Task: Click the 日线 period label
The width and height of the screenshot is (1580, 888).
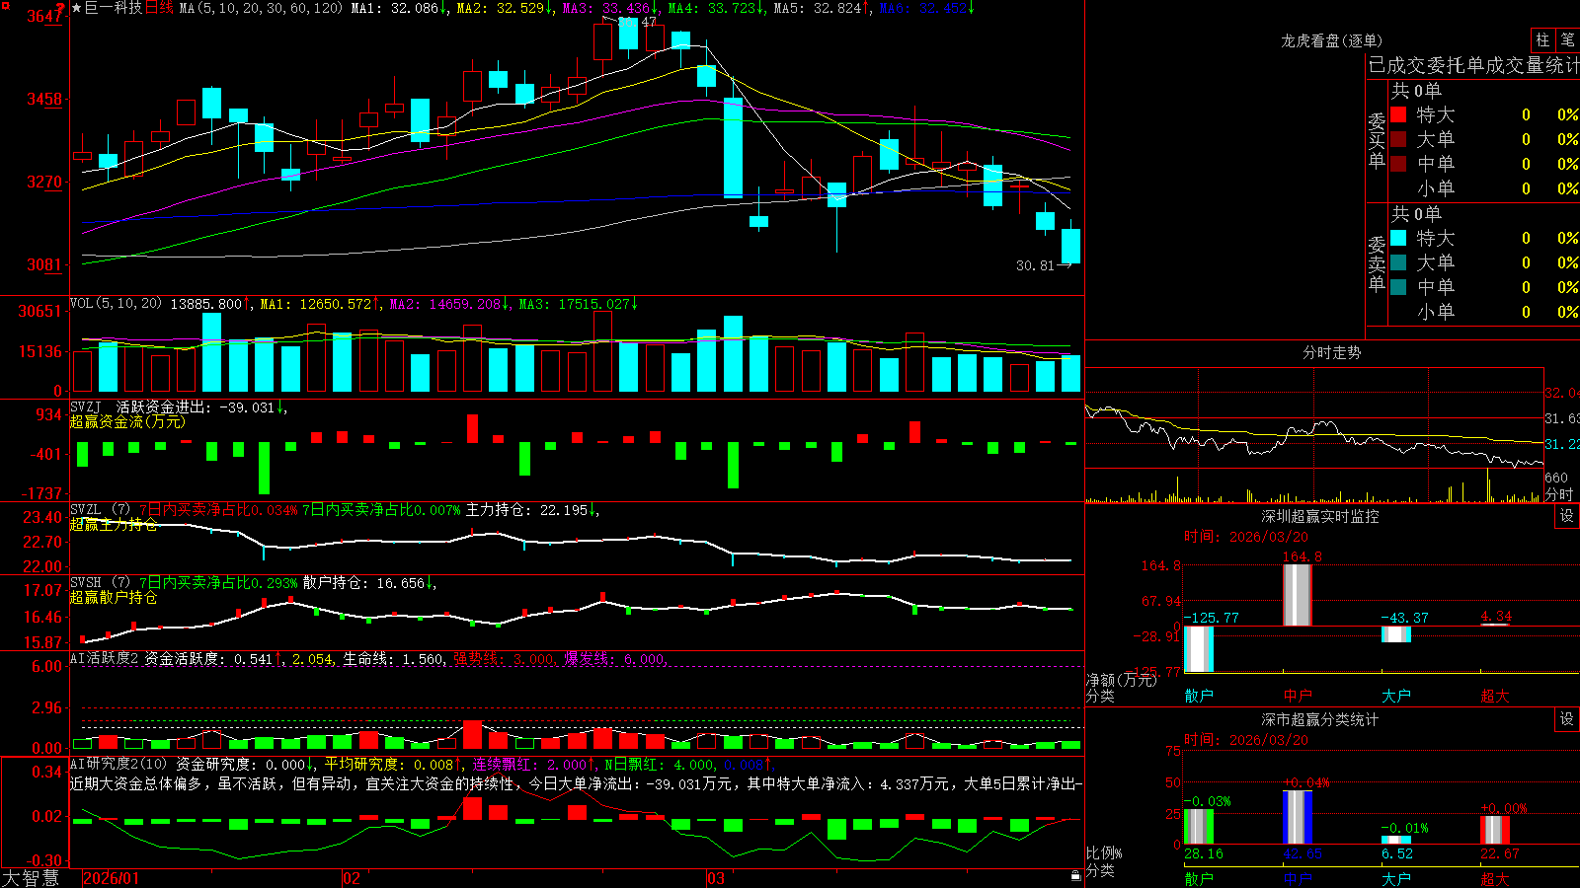Action: (159, 8)
